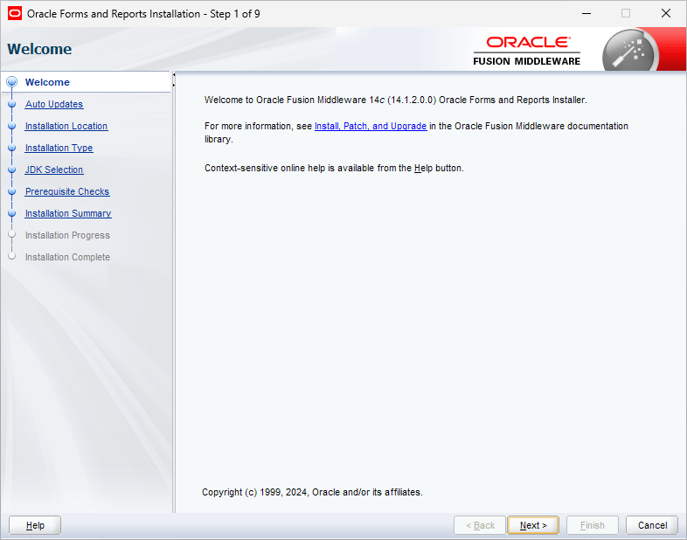Click the welcome message mentioning 14.1.2.0.0
The height and width of the screenshot is (540, 687).
click(x=396, y=100)
